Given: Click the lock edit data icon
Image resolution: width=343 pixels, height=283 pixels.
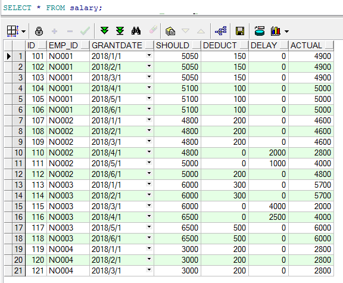Looking at the screenshot, I should 39,31.
